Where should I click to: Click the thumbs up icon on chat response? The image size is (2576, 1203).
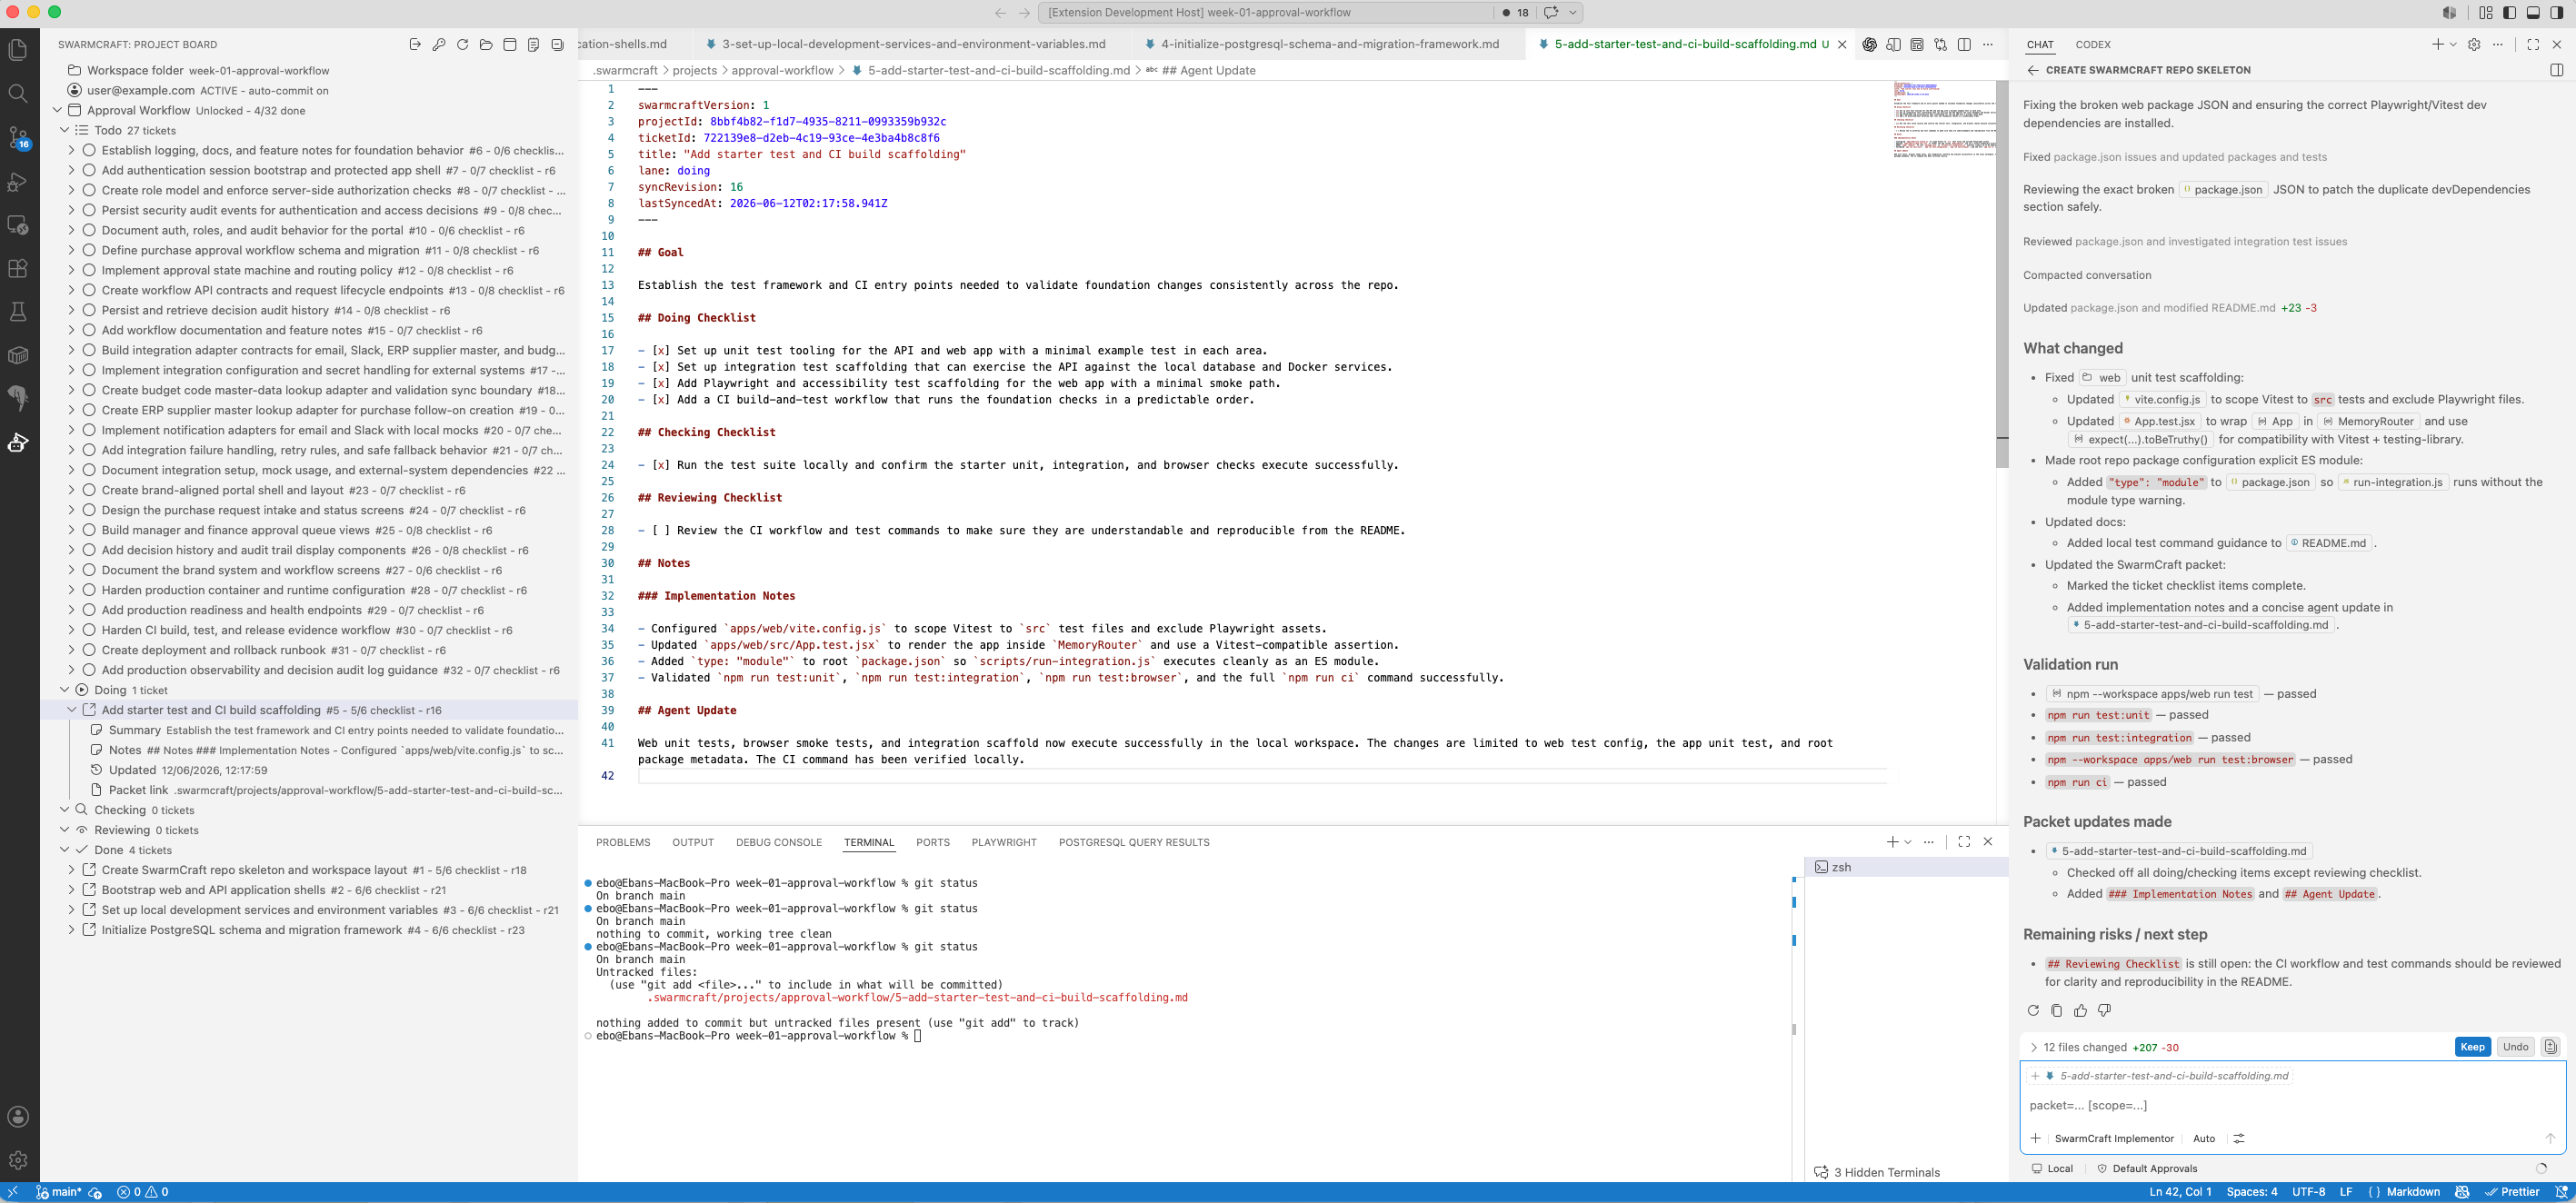click(2081, 1011)
